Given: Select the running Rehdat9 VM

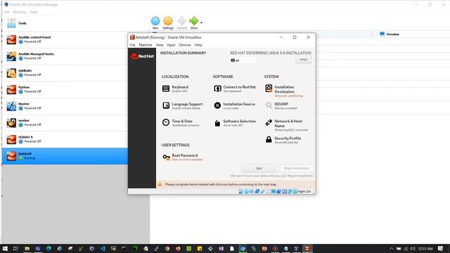Looking at the screenshot, I should click(65, 156).
